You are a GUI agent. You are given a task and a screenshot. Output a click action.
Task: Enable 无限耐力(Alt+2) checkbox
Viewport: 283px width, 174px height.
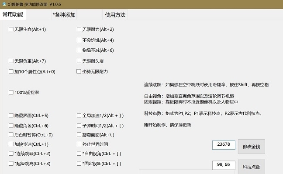79,29
